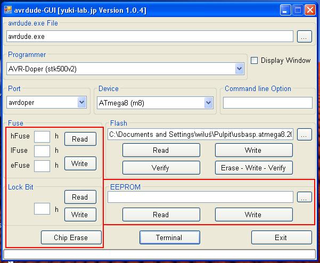Image resolution: width=320 pixels, height=263 pixels.
Task: Click the Chip Erase button
Action: pyautogui.click(x=71, y=237)
